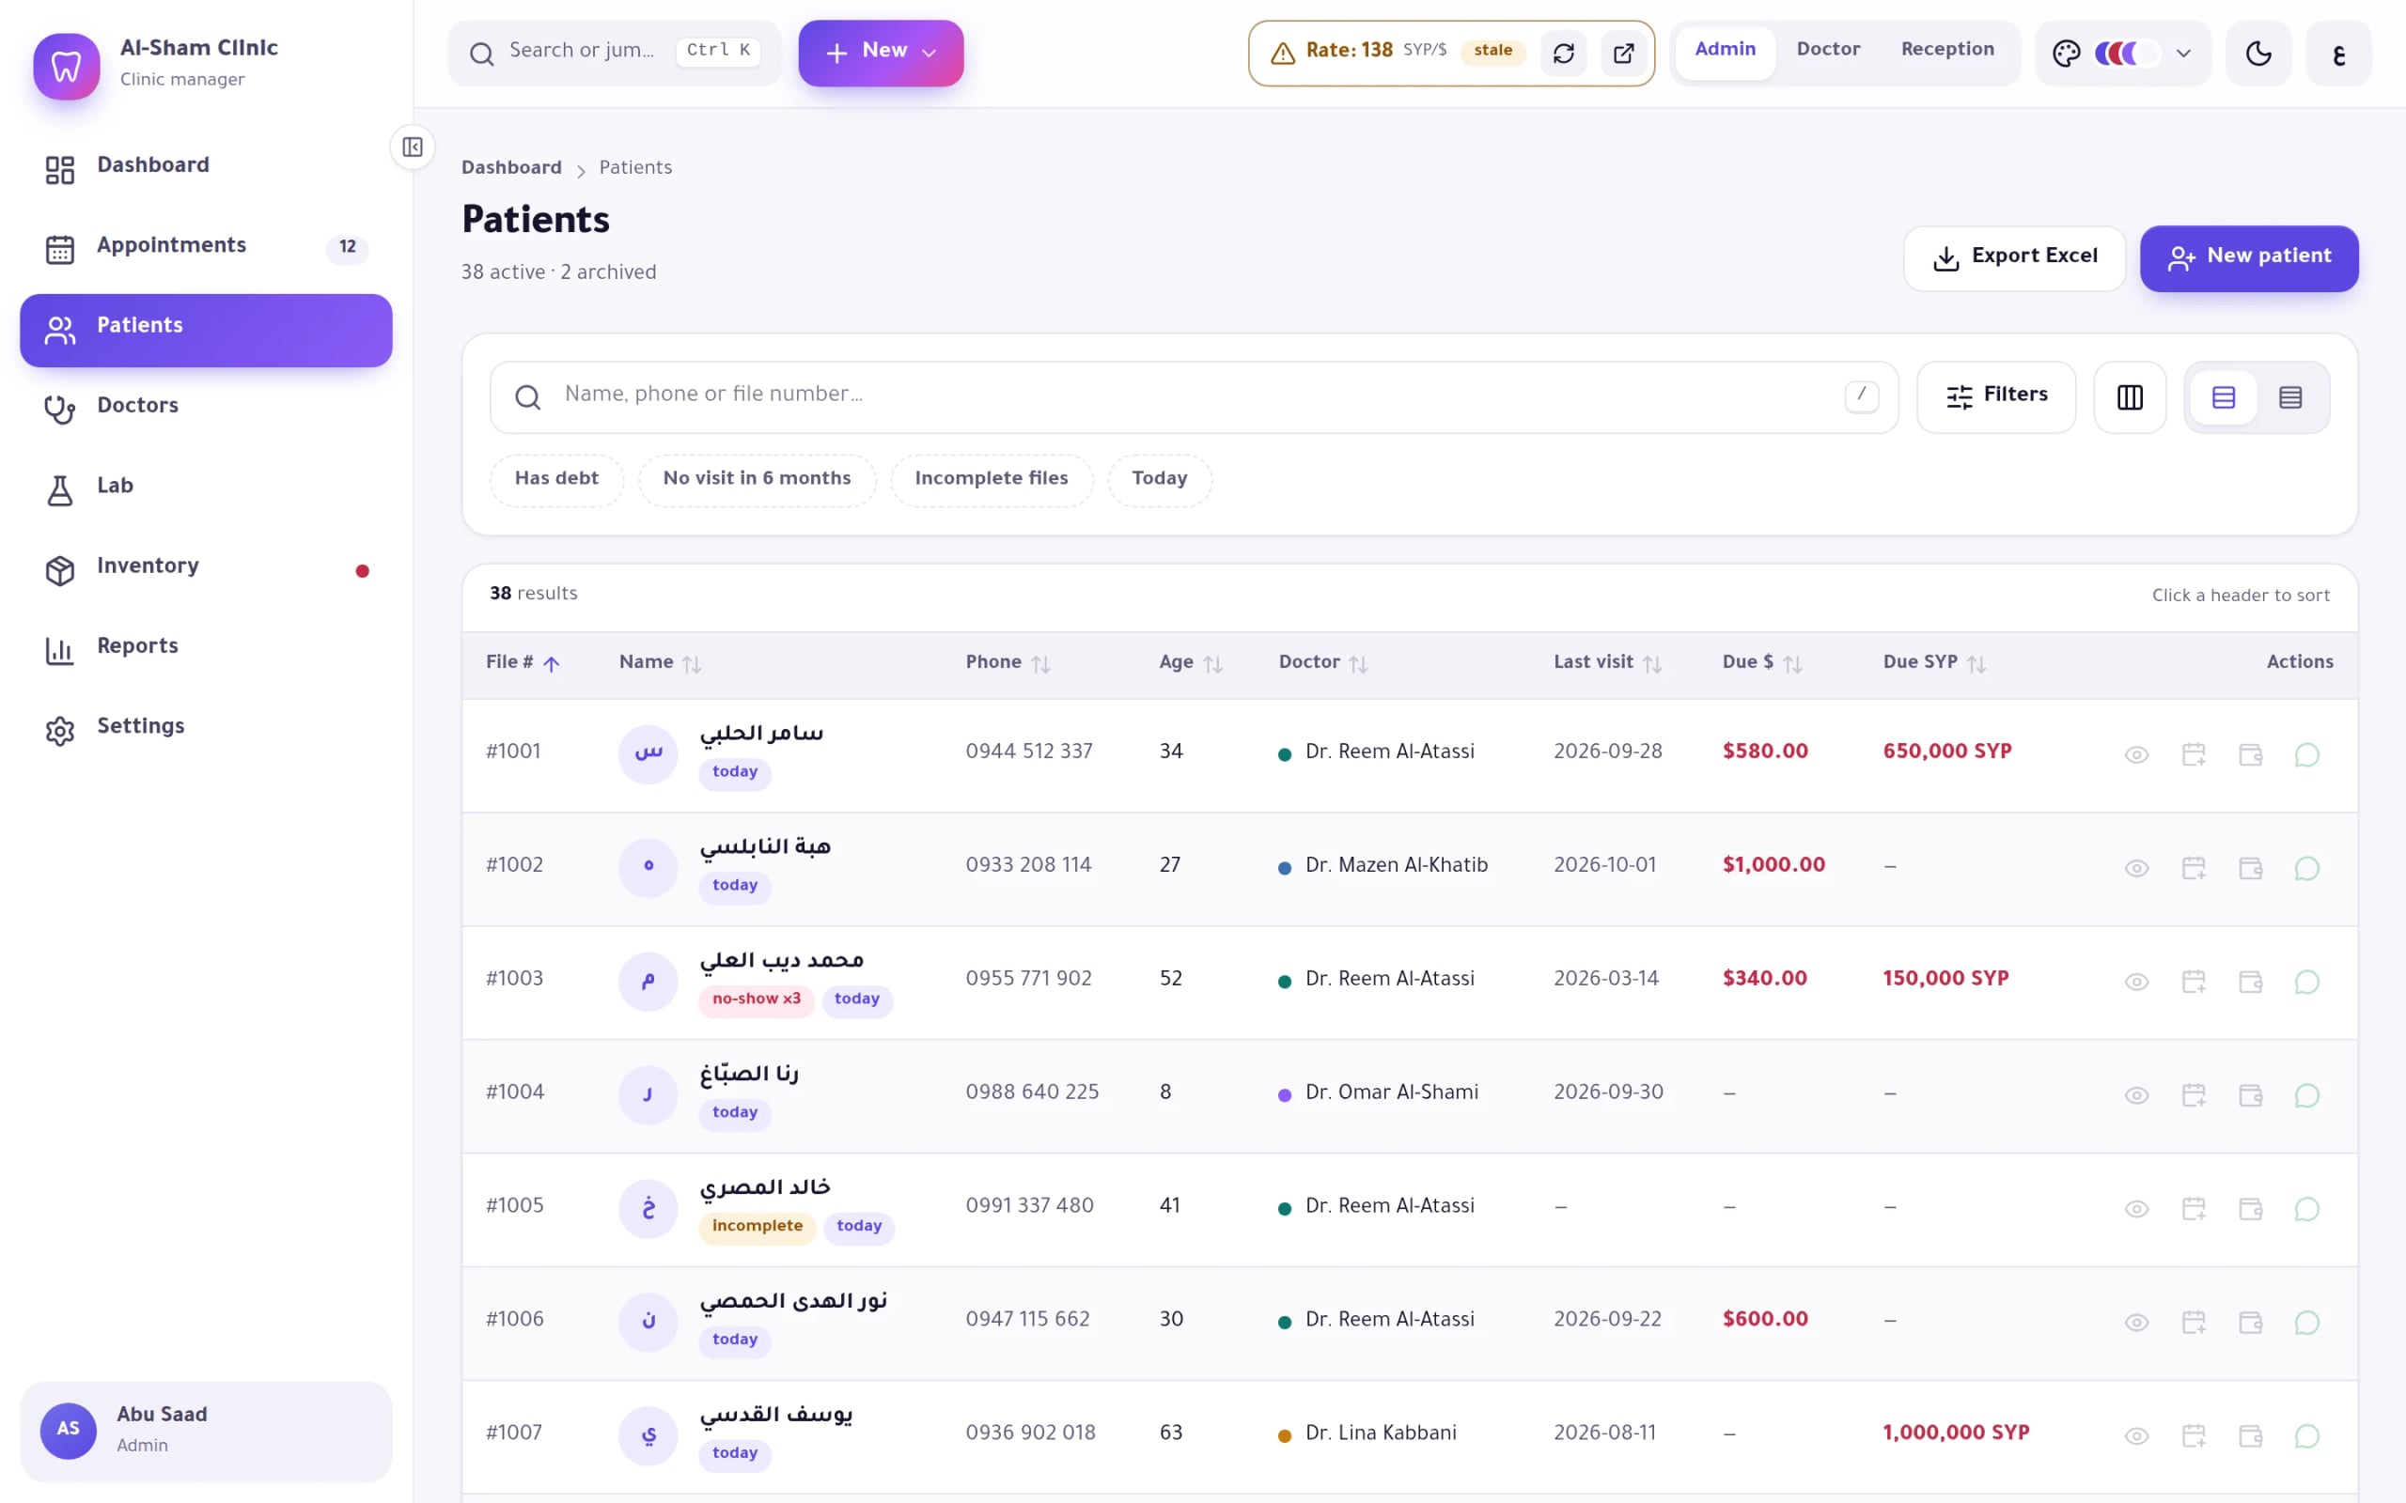Open payment wallet for patient #1001
The width and height of the screenshot is (2406, 1503).
pyautogui.click(x=2251, y=754)
